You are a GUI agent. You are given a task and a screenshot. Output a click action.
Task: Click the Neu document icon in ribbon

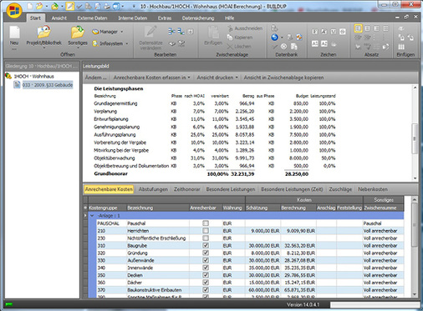coord(14,33)
